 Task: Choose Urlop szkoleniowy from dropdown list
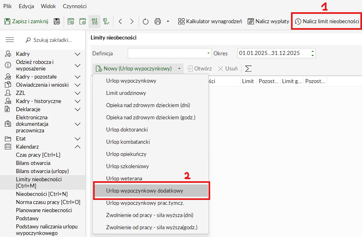127,166
